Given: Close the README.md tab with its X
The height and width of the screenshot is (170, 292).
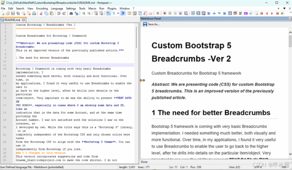Looking at the screenshot, I should (23, 20).
